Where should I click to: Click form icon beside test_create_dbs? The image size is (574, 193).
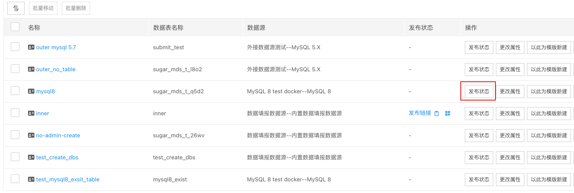[x=31, y=158]
